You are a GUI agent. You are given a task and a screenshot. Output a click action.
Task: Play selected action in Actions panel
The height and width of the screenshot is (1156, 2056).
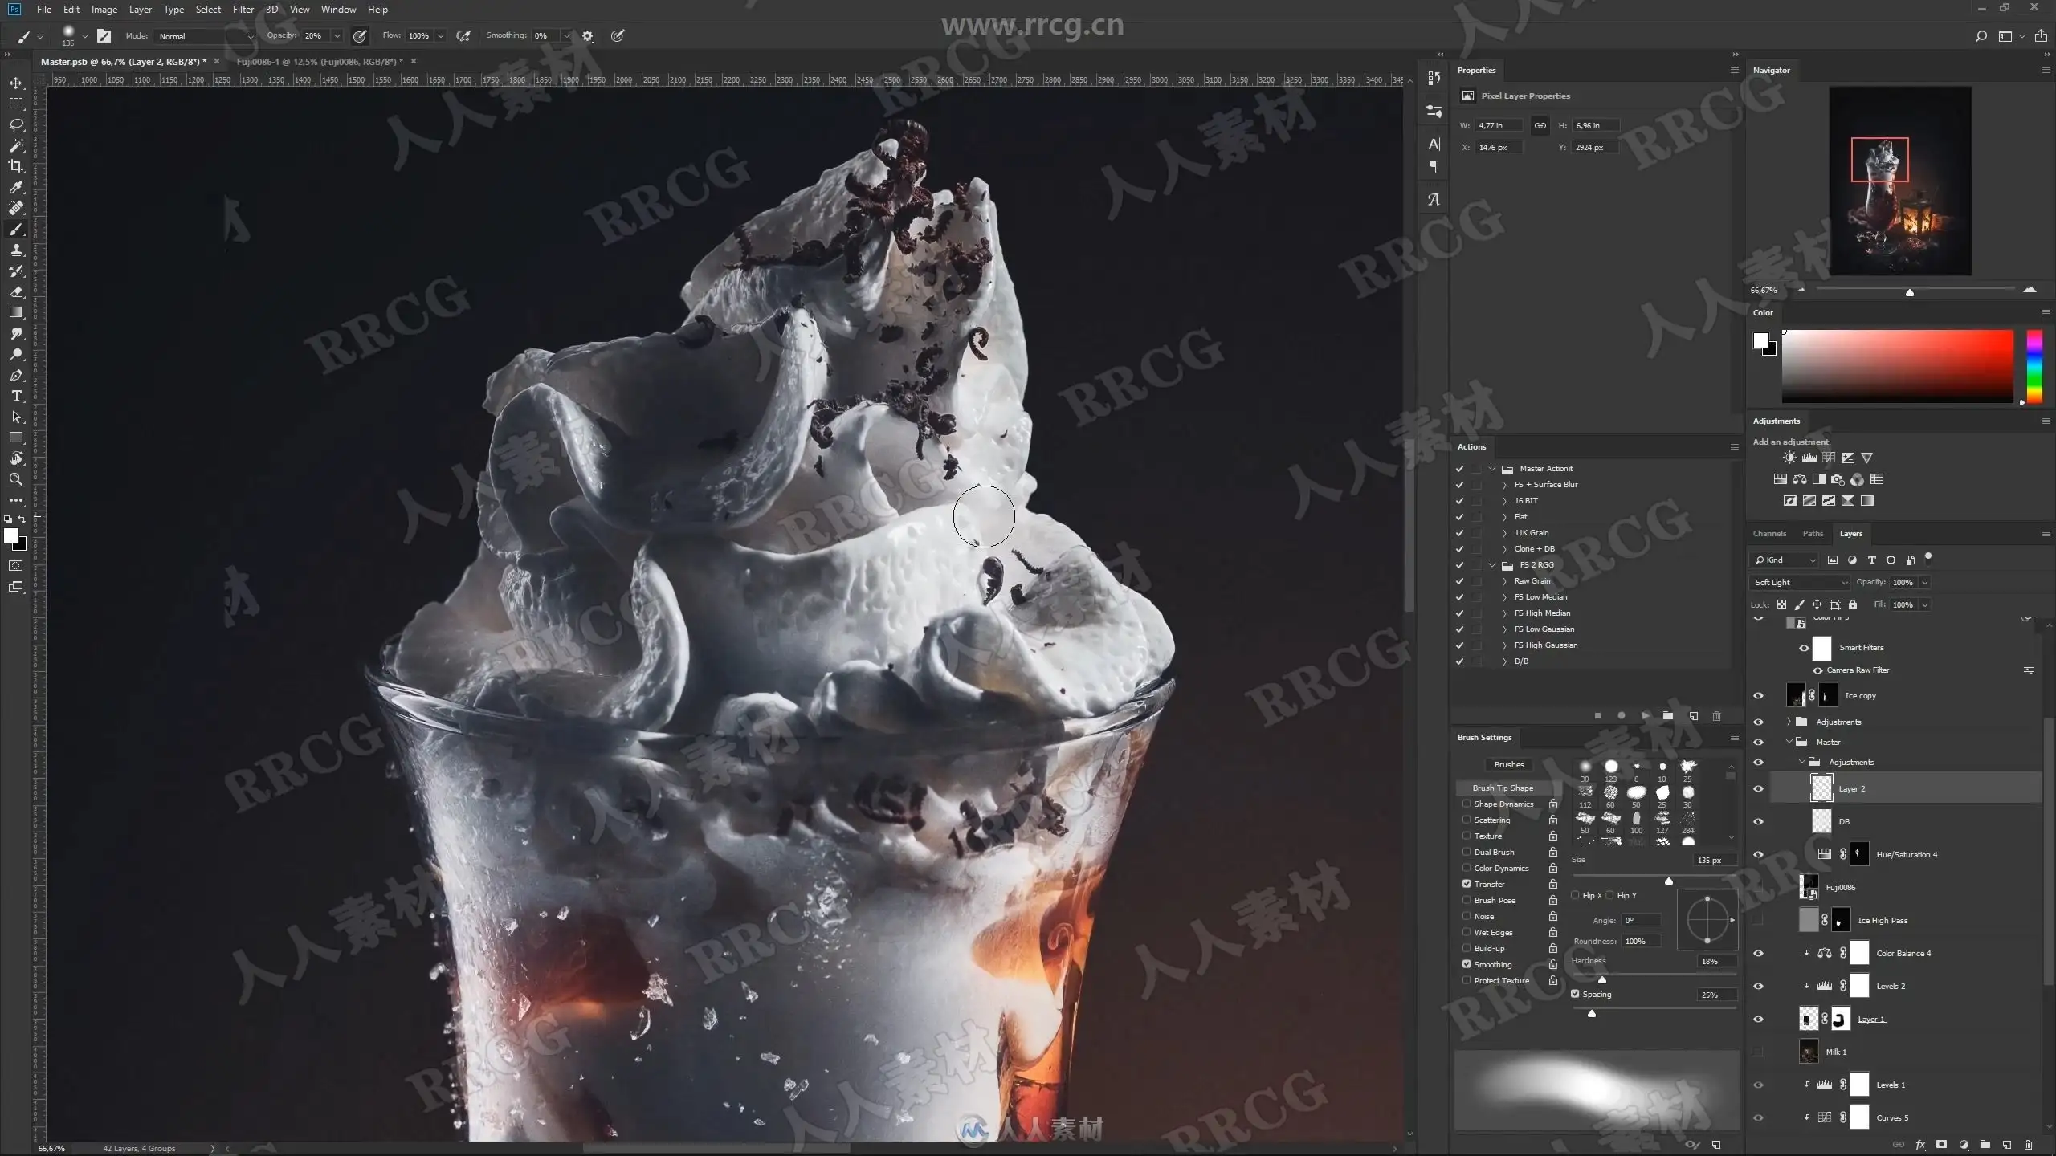(1646, 715)
